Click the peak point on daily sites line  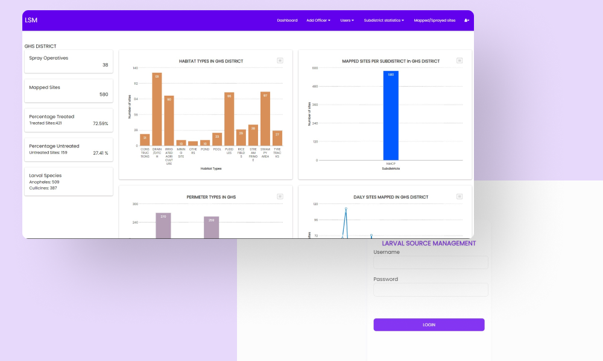[x=346, y=209]
